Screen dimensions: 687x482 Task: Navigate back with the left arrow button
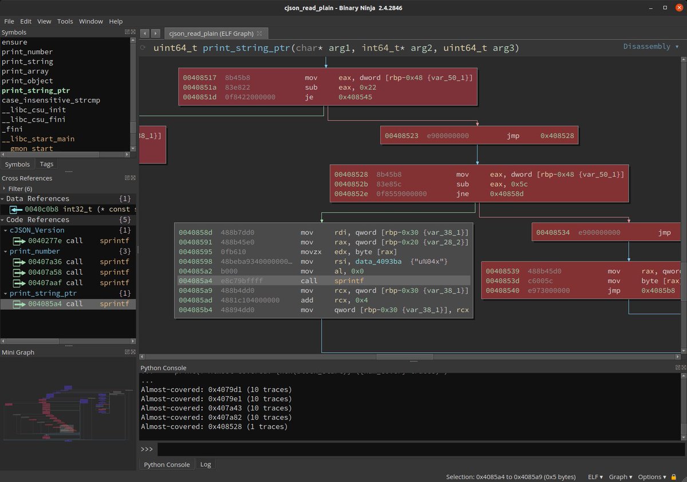coord(145,34)
